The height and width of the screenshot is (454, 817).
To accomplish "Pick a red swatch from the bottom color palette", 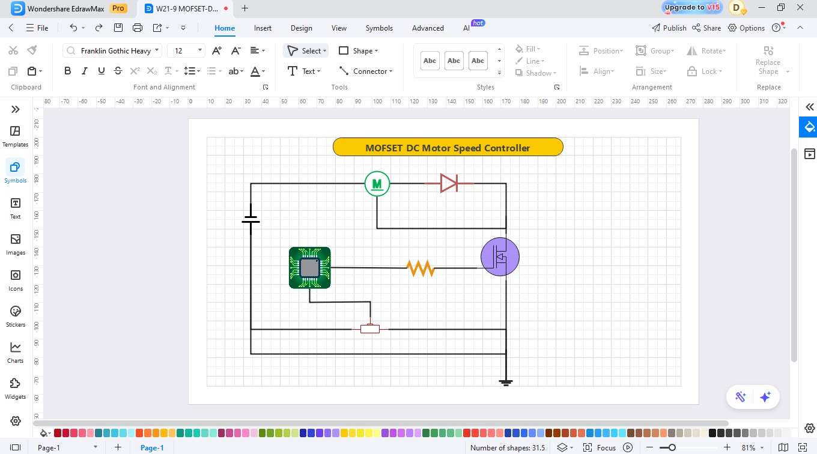I will [56, 432].
